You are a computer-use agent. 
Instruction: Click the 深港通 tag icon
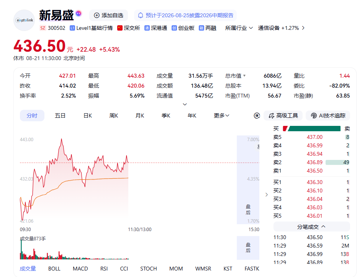(147, 28)
